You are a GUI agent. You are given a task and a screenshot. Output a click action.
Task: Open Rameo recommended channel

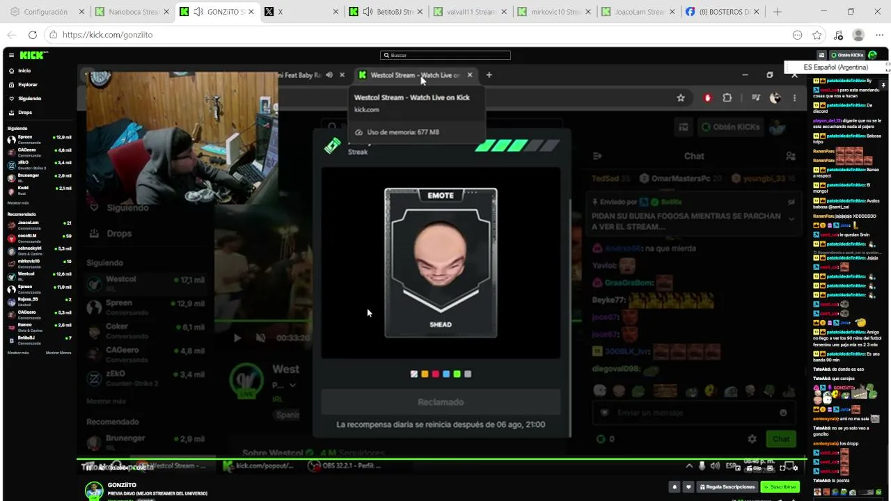[40, 326]
